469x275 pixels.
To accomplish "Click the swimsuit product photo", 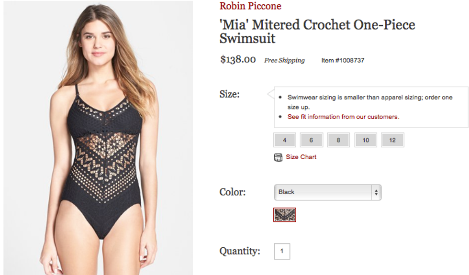I will coord(98,138).
